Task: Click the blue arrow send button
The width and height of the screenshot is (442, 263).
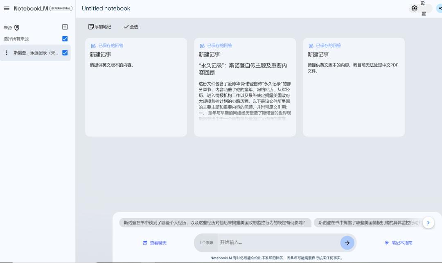Action: (347, 243)
